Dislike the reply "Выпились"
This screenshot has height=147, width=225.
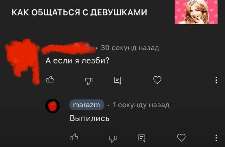click(x=112, y=139)
